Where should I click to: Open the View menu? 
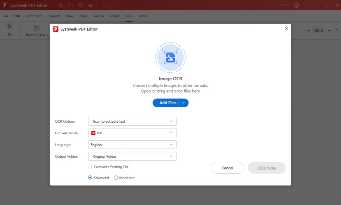pyautogui.click(x=70, y=16)
